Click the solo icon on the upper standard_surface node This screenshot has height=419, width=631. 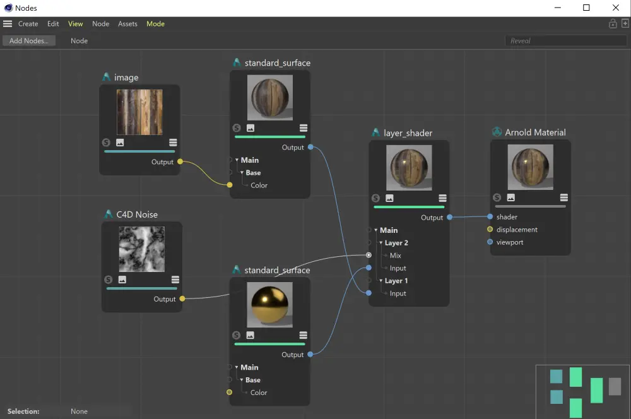coord(237,127)
